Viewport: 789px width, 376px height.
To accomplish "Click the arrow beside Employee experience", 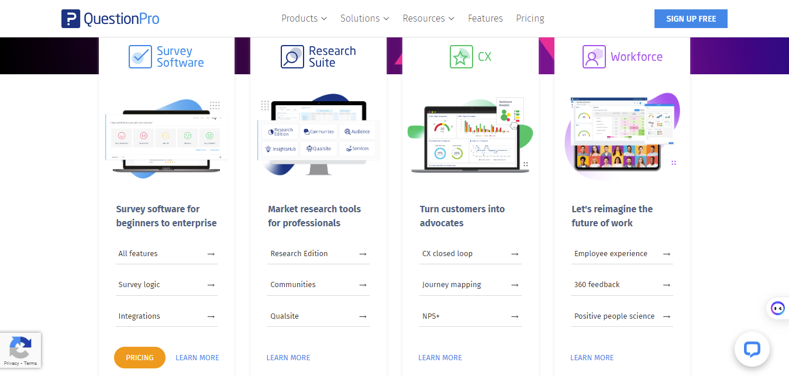I will pyautogui.click(x=667, y=254).
